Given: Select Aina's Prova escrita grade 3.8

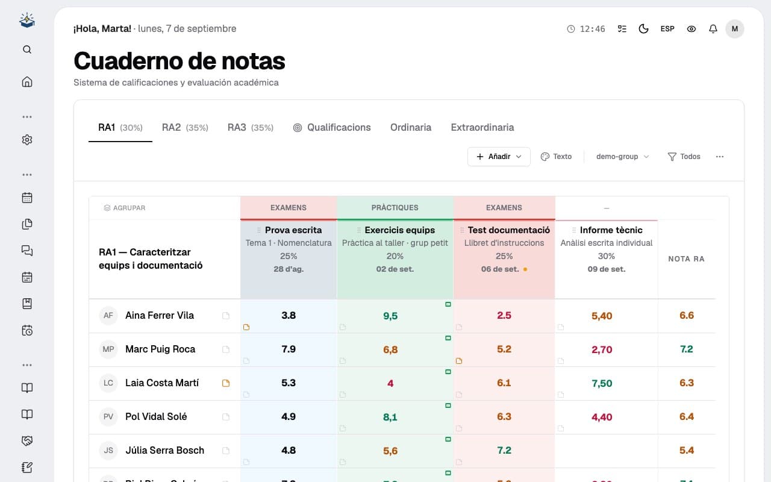Looking at the screenshot, I should point(289,316).
